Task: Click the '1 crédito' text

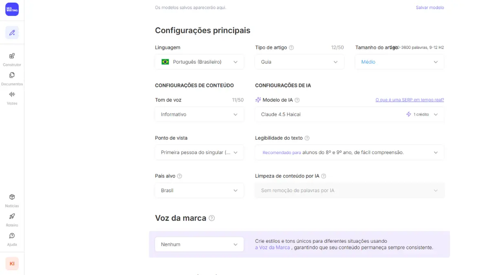Action: pyautogui.click(x=421, y=114)
